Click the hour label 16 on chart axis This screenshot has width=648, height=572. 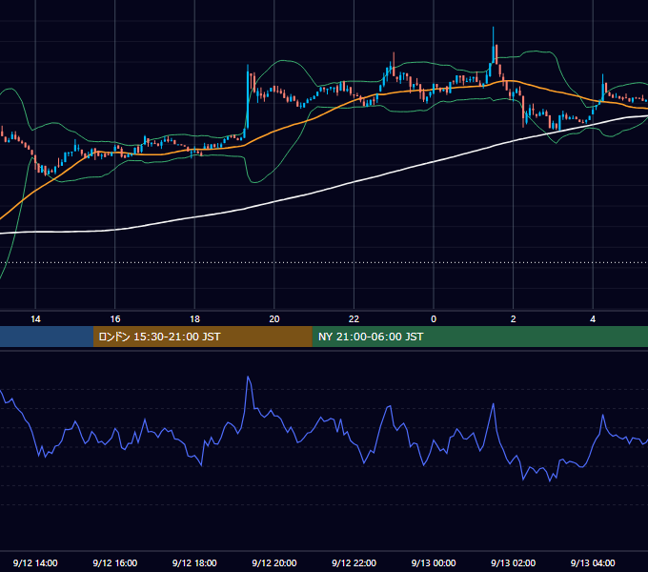[115, 319]
